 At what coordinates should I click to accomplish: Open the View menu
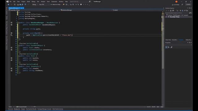click(18, 2)
